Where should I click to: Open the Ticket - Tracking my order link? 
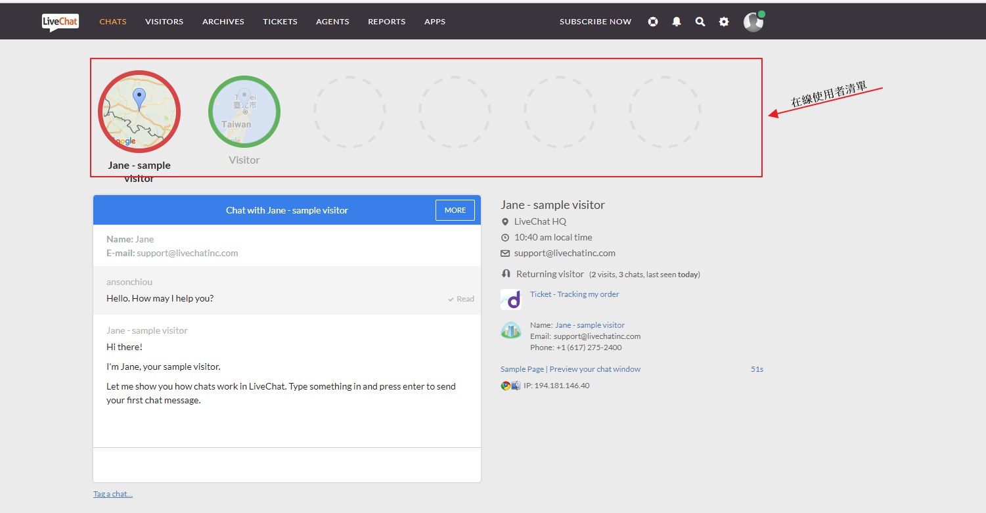coord(574,294)
